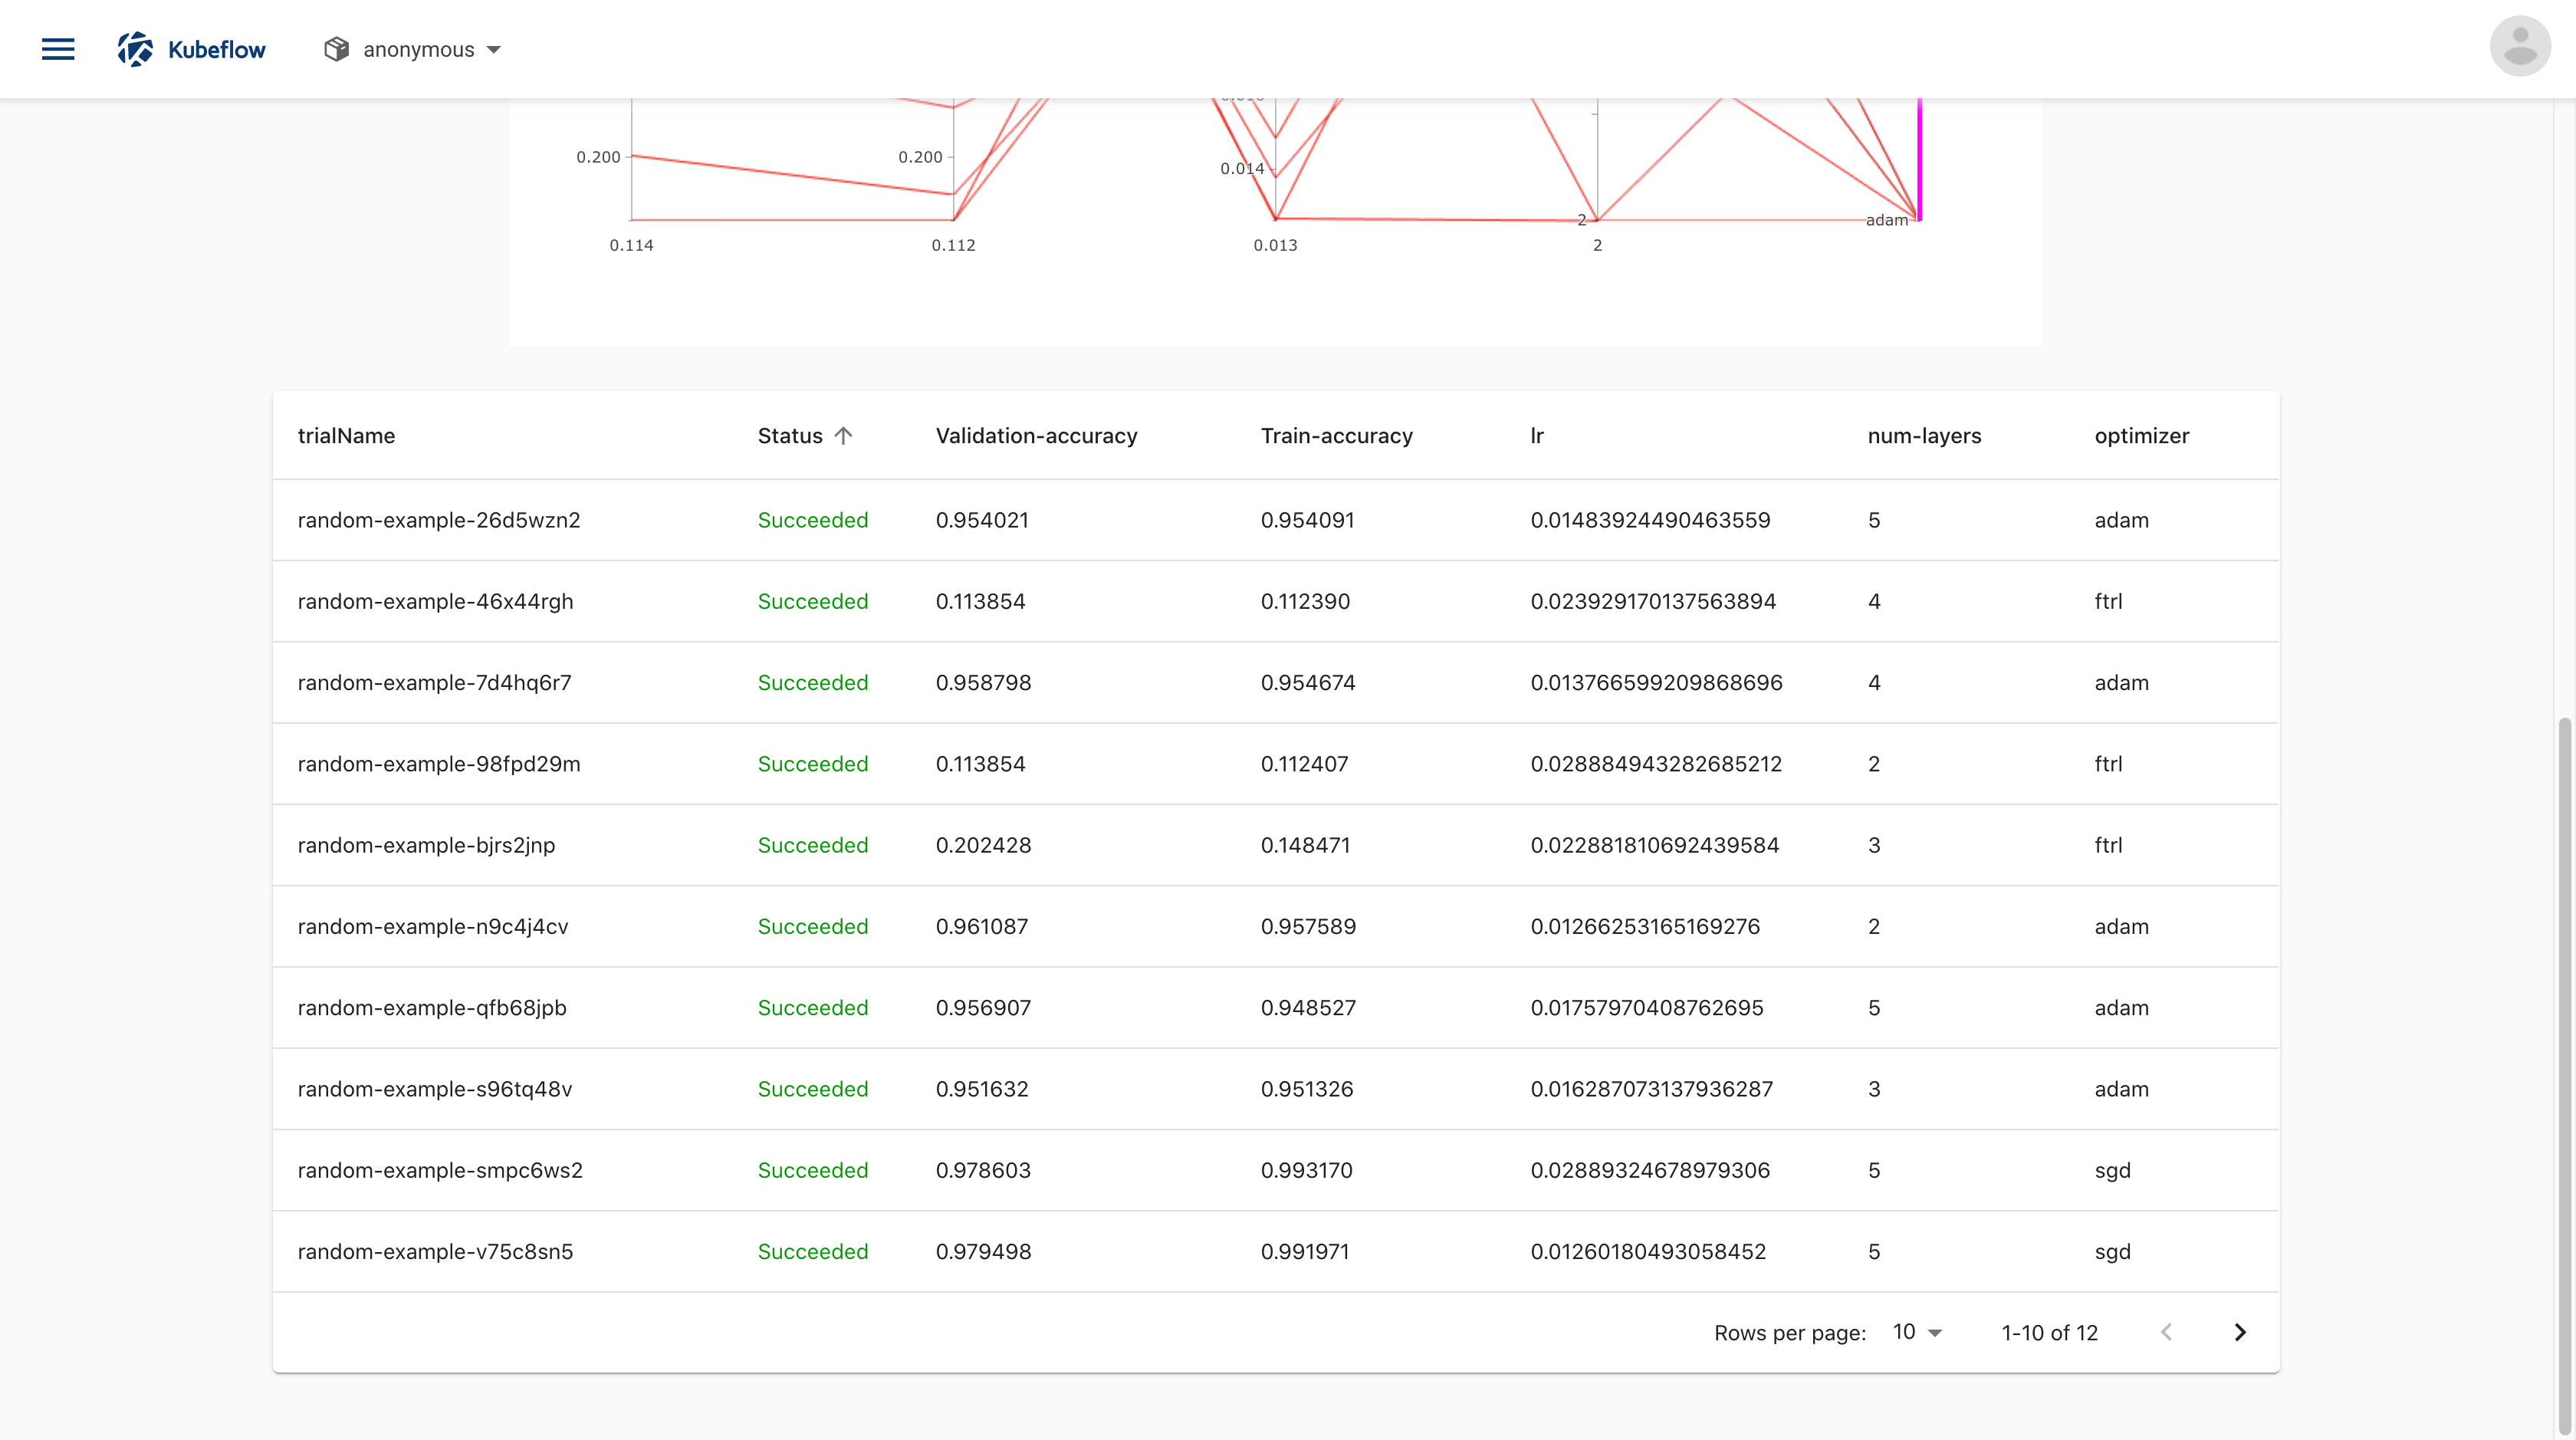Click train accuracy value 0.948527
The height and width of the screenshot is (1440, 2576).
1308,1007
